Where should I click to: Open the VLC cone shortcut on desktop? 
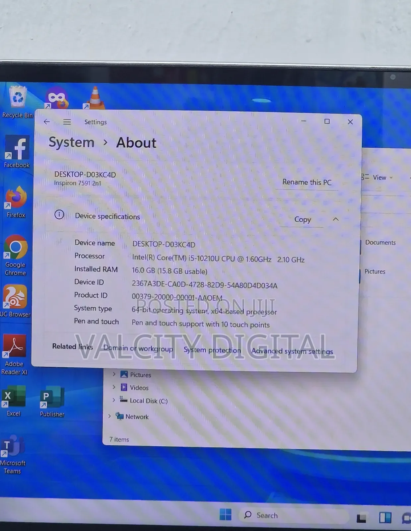point(95,98)
